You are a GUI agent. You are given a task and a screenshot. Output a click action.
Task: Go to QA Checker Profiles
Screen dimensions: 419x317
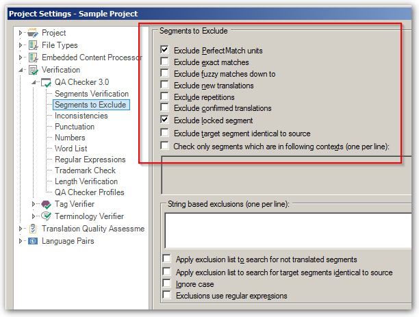(x=89, y=192)
